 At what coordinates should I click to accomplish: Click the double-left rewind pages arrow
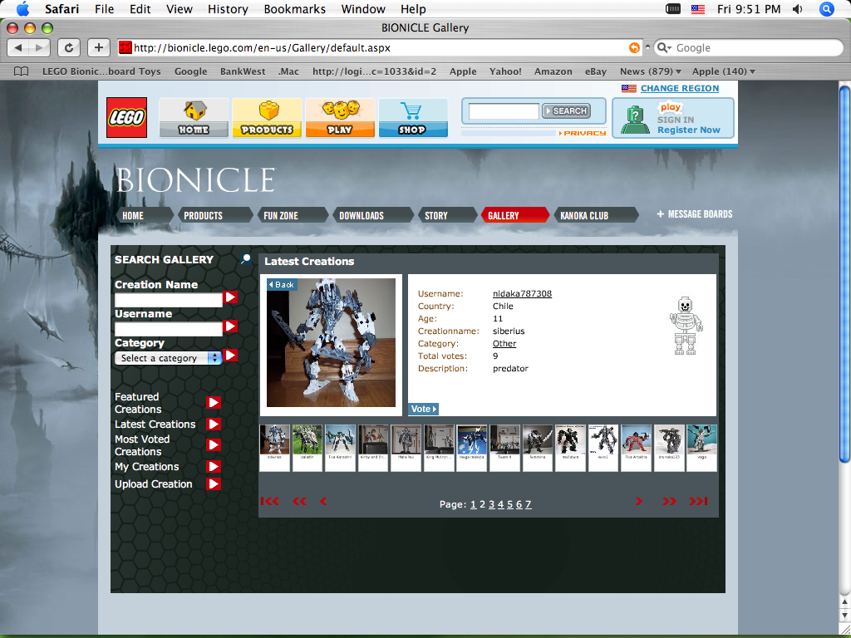(299, 501)
